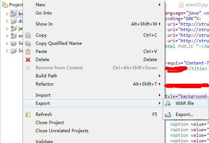Click the Project Explorer panel icon
Screen dimensions: 209x143
[x=5, y=5]
